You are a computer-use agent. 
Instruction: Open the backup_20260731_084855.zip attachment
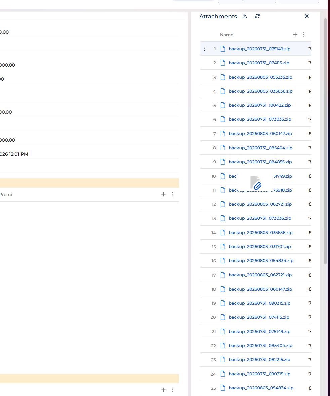coord(260,162)
